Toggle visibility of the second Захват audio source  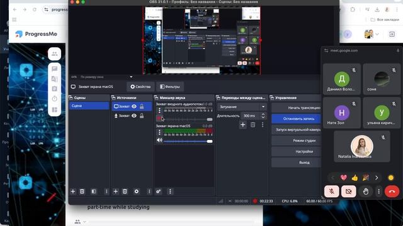pos(134,116)
